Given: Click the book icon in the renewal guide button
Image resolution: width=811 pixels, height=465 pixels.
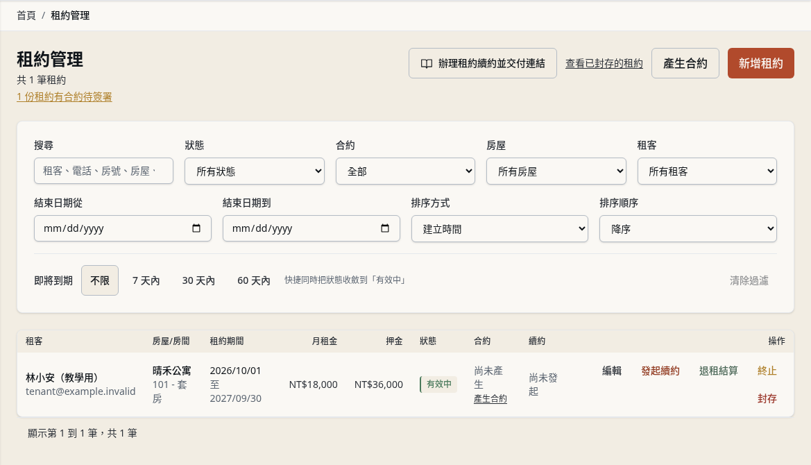Looking at the screenshot, I should (x=426, y=64).
